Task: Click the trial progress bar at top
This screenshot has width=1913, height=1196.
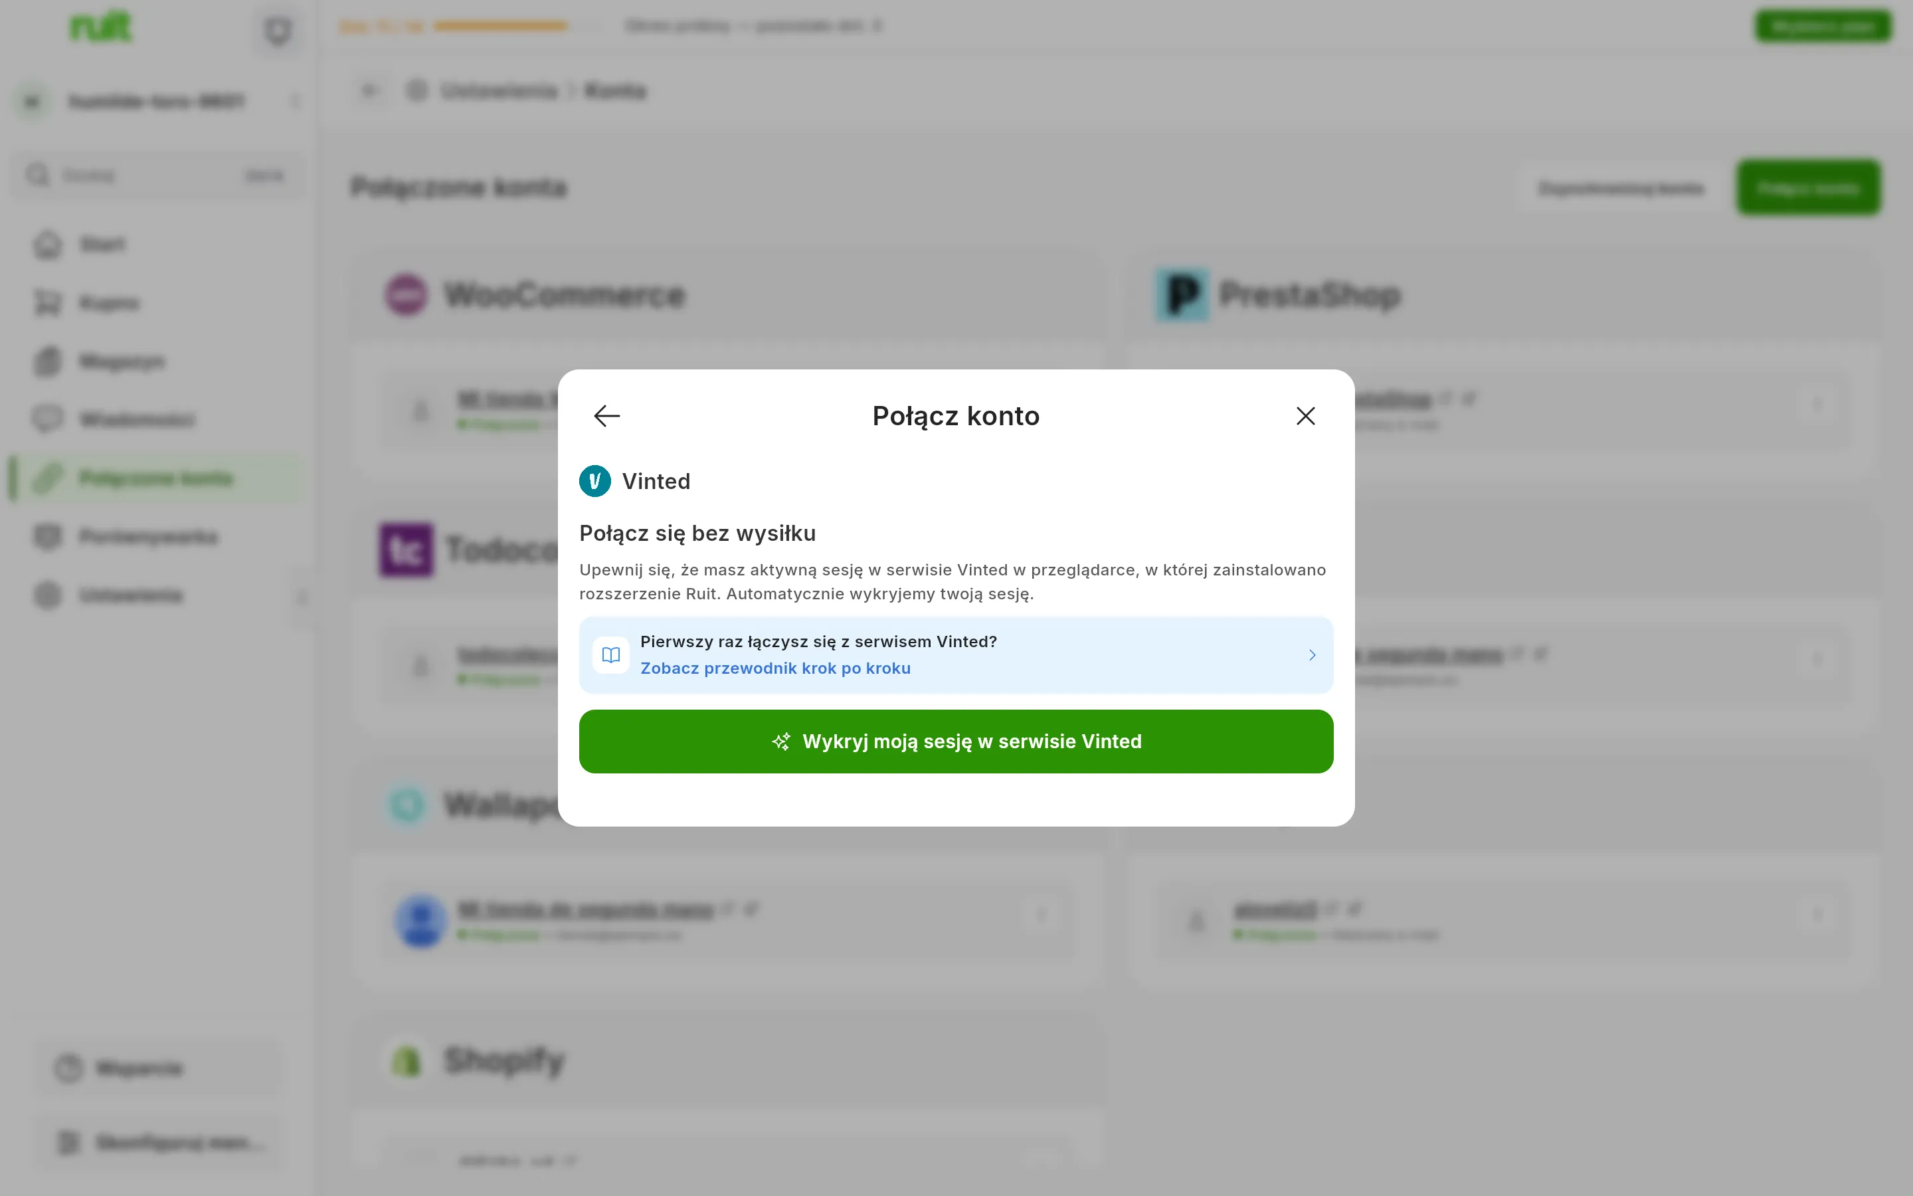Action: pyautogui.click(x=500, y=26)
